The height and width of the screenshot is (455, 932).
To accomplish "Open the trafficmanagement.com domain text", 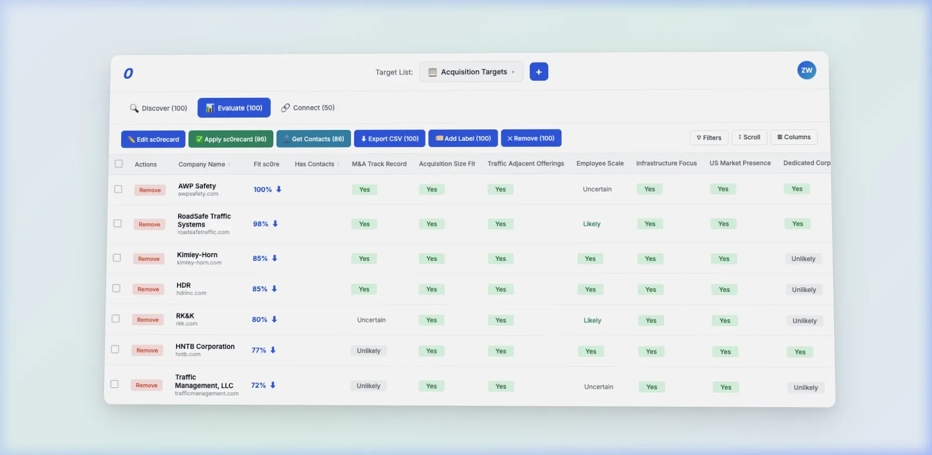I will [x=207, y=394].
